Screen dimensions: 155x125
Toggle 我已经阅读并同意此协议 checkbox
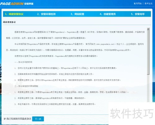pyautogui.click(x=5, y=119)
